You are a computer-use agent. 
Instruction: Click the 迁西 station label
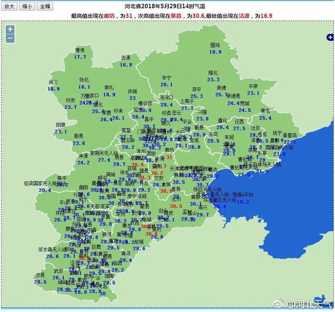(239, 122)
